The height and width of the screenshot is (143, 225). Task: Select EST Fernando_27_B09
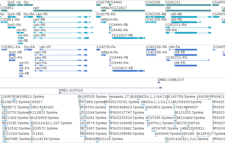(x=110, y=99)
